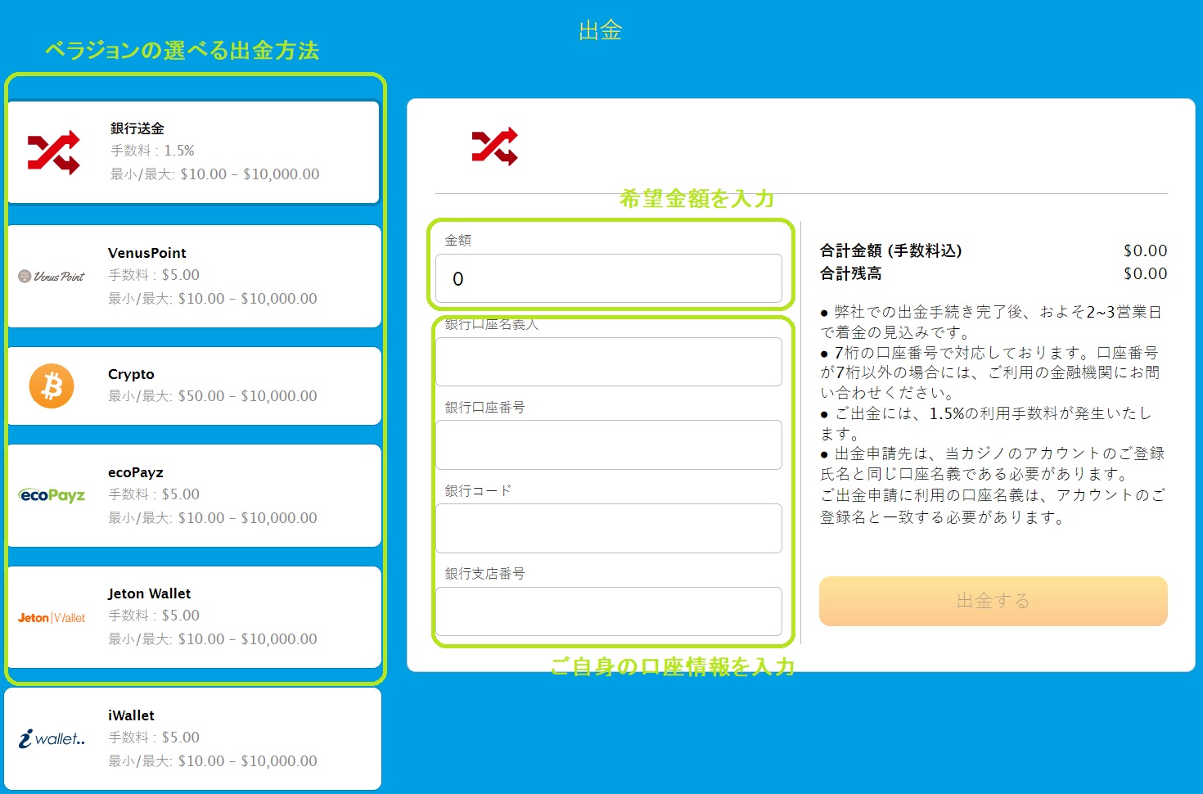Image resolution: width=1203 pixels, height=794 pixels.
Task: Click the shuffle icon in withdrawal form header
Action: (x=494, y=147)
